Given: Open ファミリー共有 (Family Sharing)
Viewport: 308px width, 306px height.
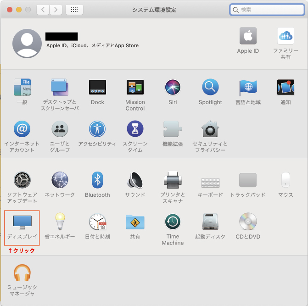Looking at the screenshot, I should [x=286, y=36].
